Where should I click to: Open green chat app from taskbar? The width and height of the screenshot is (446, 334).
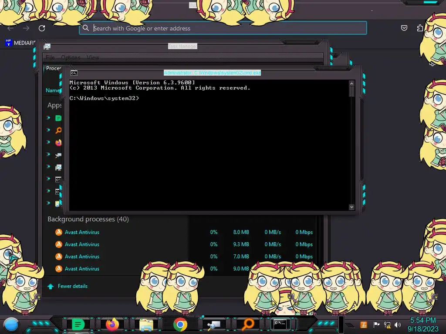click(78, 324)
